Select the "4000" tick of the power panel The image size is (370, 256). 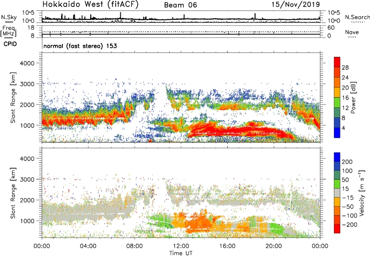27,63
